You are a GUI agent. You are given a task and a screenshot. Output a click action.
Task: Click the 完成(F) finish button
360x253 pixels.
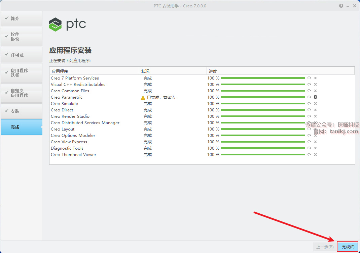click(x=348, y=247)
